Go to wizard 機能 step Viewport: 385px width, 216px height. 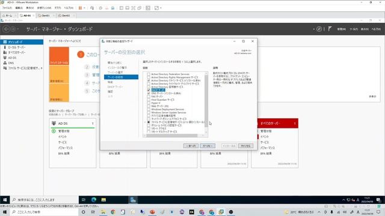110,82
